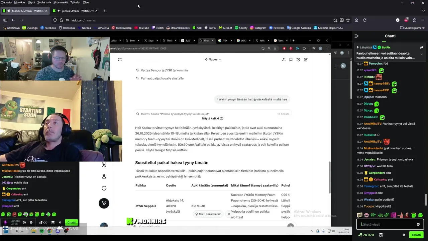Bookmark the Grok conversation

pyautogui.click(x=291, y=60)
